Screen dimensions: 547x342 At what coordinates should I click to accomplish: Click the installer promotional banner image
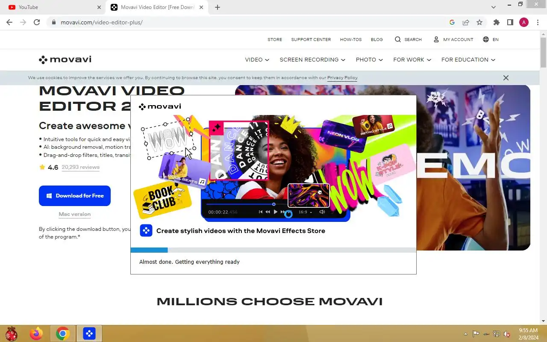pos(273,168)
